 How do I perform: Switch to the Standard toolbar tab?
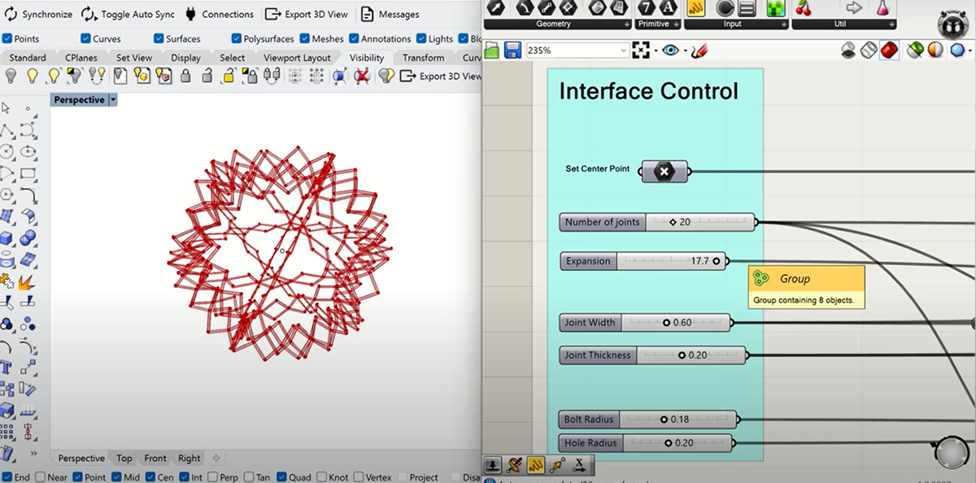pyautogui.click(x=27, y=58)
